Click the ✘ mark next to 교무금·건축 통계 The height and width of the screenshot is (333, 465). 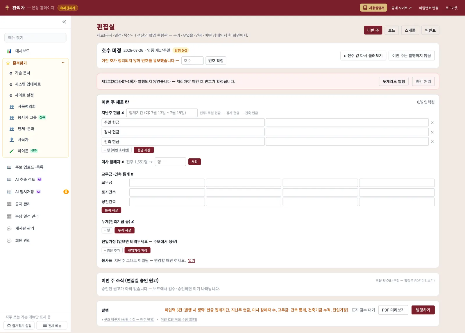click(x=132, y=174)
